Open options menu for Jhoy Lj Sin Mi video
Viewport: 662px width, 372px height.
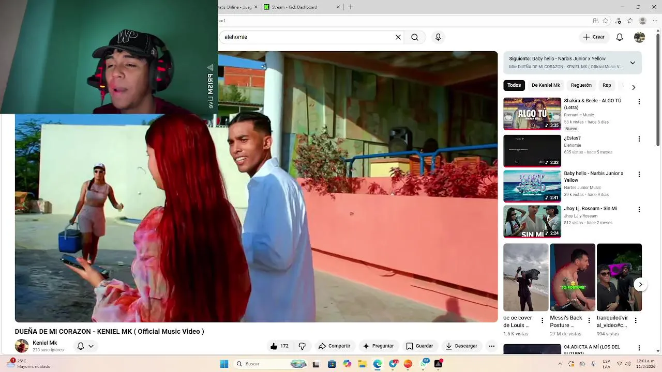coord(639,209)
